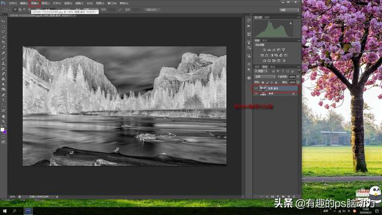This screenshot has width=382, height=215.
Task: Click the background color swatch
Action: (5, 132)
